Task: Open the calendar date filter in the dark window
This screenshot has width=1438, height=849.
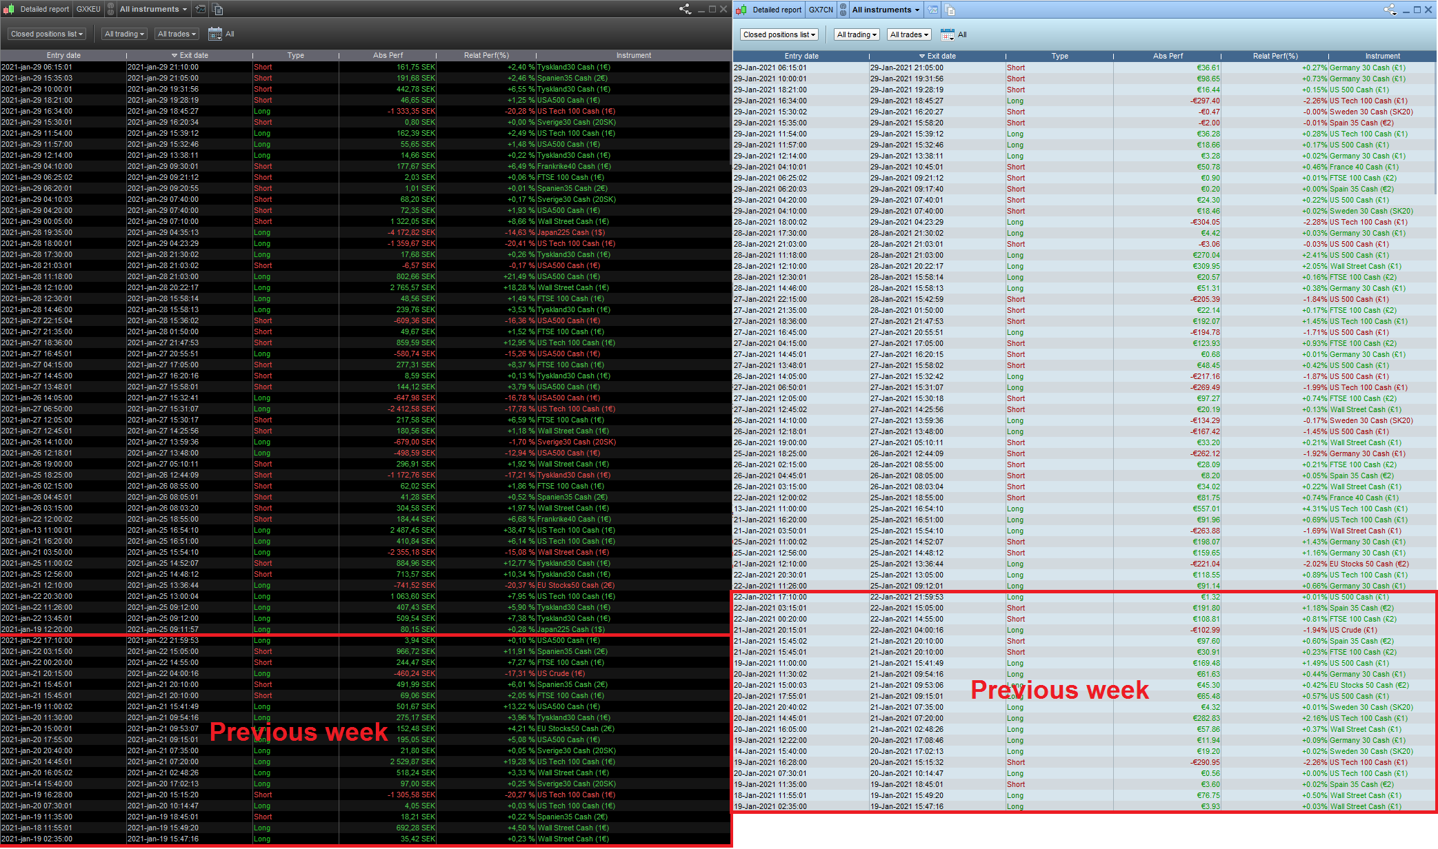Action: pyautogui.click(x=215, y=34)
